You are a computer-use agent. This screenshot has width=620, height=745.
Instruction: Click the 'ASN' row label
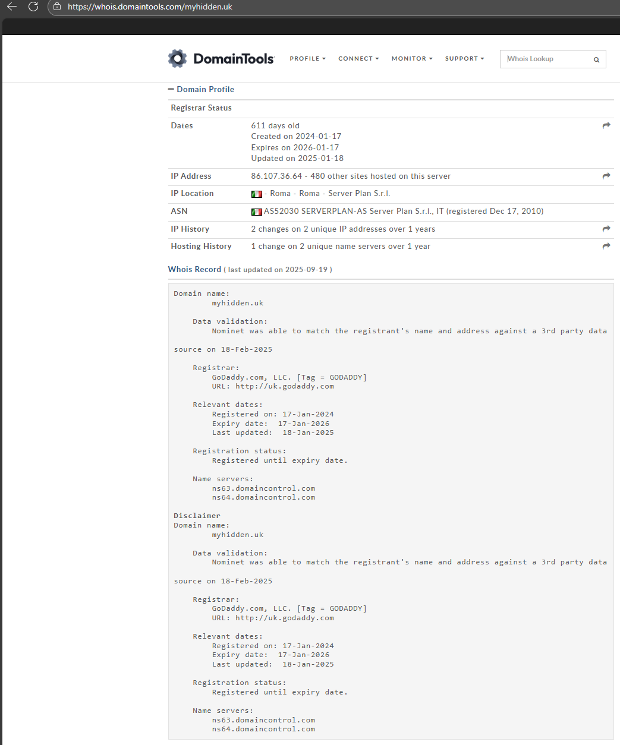pos(179,211)
